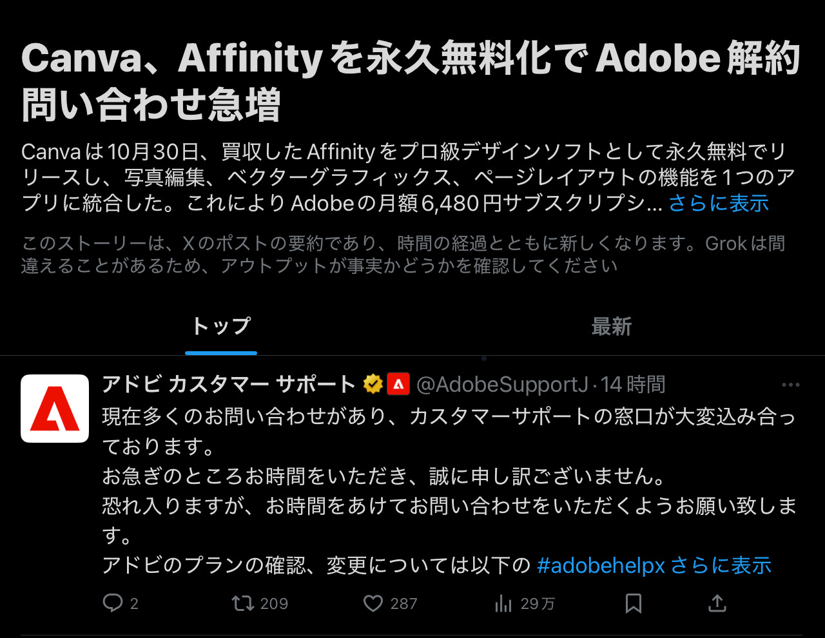Expand the post text with さらに表示

(721, 565)
